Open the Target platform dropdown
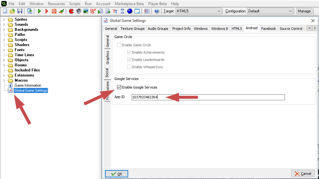319x179 pixels. coord(198,11)
